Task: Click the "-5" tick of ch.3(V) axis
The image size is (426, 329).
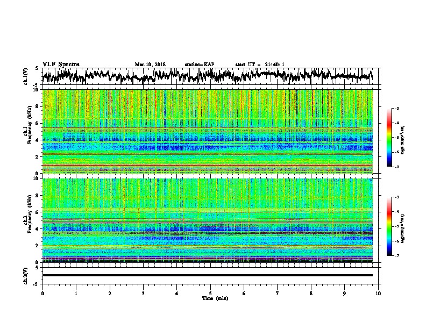Action: tap(36, 284)
